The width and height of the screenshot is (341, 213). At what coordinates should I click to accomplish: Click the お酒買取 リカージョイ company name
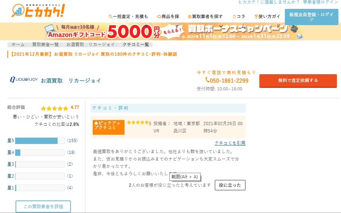[x=71, y=80]
